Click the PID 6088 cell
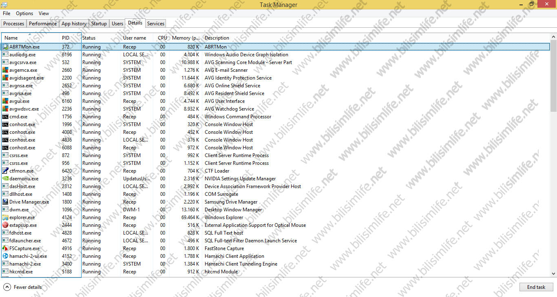The image size is (557, 297). coord(67,148)
